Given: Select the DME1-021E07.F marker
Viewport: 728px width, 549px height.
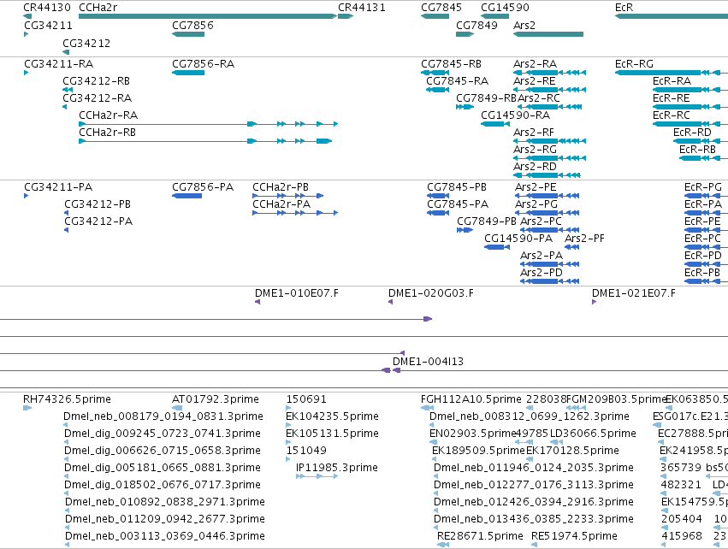Looking at the screenshot, I should (595, 302).
